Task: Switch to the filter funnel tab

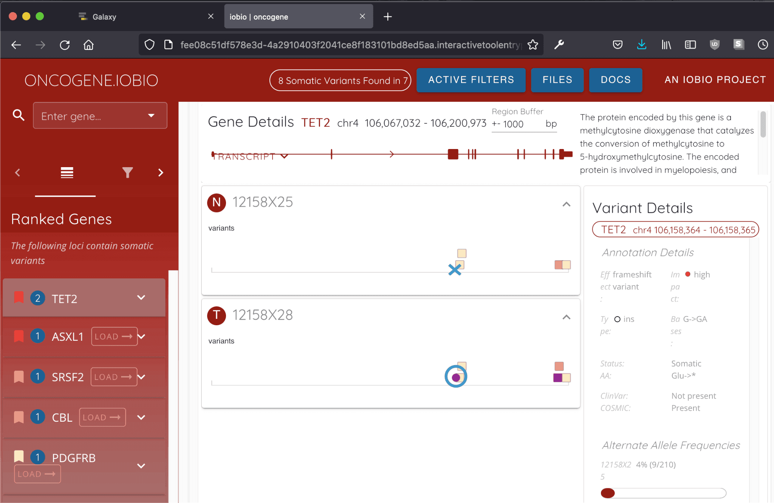Action: (128, 173)
